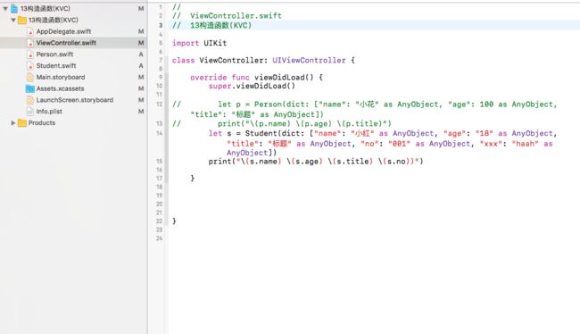Viewport: 580px width, 334px height.
Task: Click the Products yellow folder icon
Action: click(22, 123)
